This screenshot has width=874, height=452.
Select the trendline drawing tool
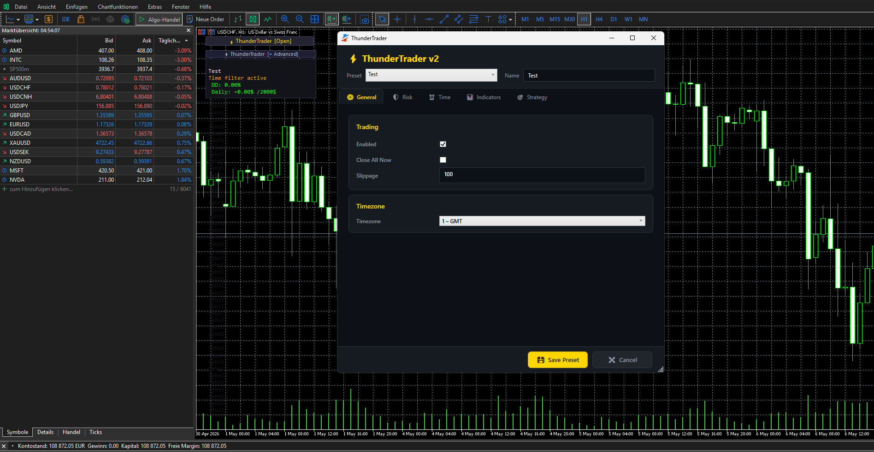coord(444,19)
